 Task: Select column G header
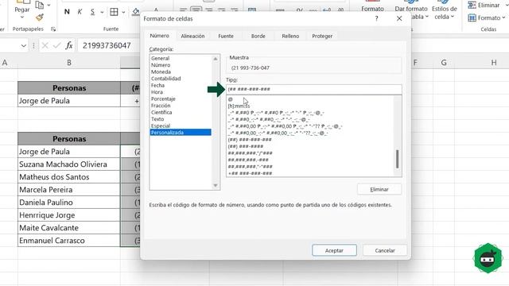[444, 63]
